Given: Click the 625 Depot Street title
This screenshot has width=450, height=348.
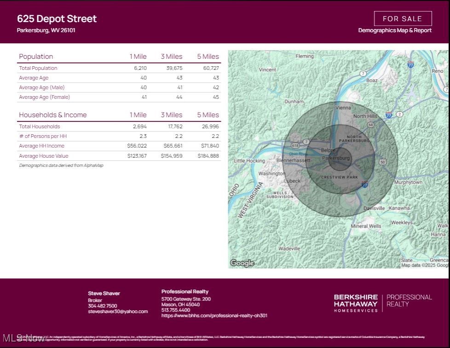Looking at the screenshot, I should pyautogui.click(x=57, y=19).
